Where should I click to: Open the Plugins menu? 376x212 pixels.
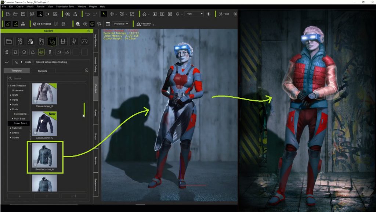tap(92, 7)
